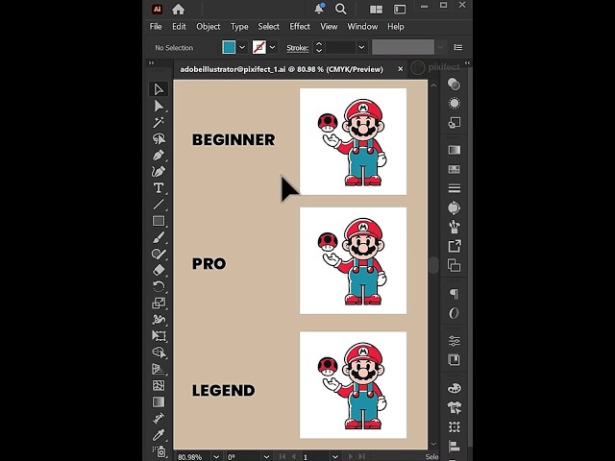Open the rotation angle dropdown
The width and height of the screenshot is (615, 461).
tap(266, 457)
